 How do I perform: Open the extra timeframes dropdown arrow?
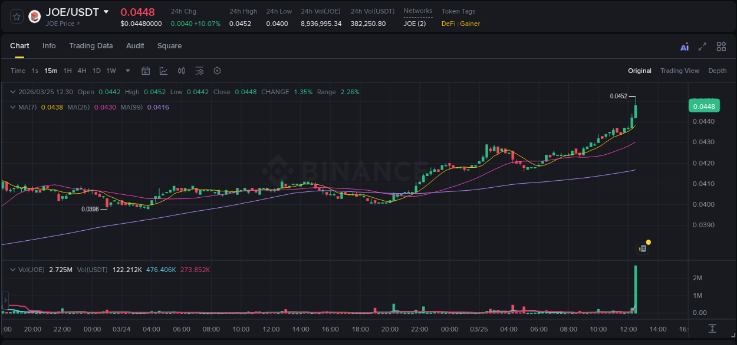tap(126, 71)
